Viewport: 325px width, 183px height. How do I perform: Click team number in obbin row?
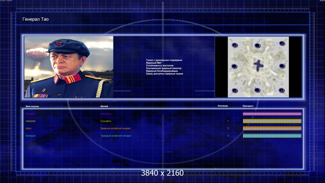tap(228, 128)
